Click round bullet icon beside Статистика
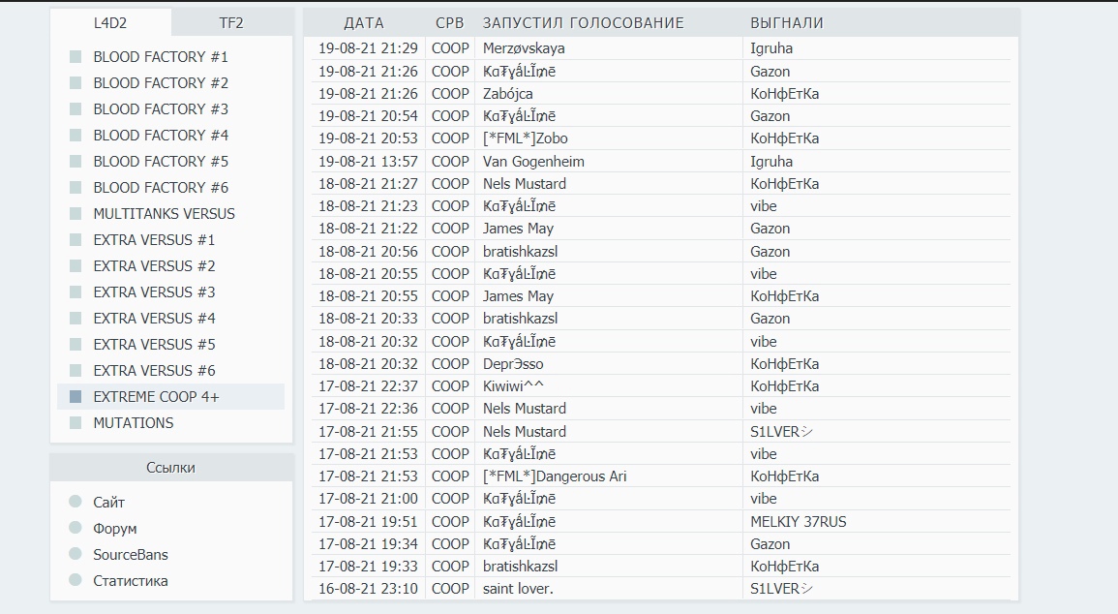1118x614 pixels. coord(76,580)
